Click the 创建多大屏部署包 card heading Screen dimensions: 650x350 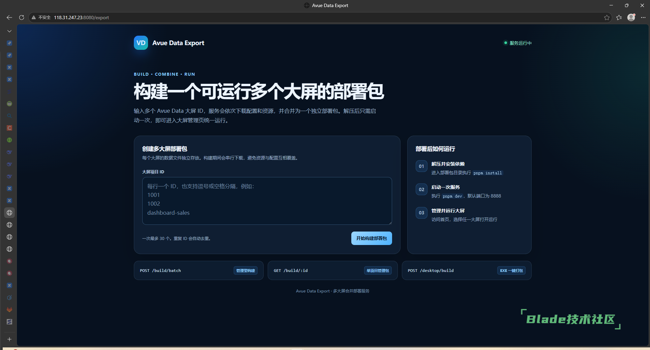pyautogui.click(x=165, y=149)
